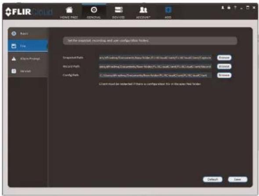Click the folder description banner text
Screen dimensions: 259x196
(108, 40)
